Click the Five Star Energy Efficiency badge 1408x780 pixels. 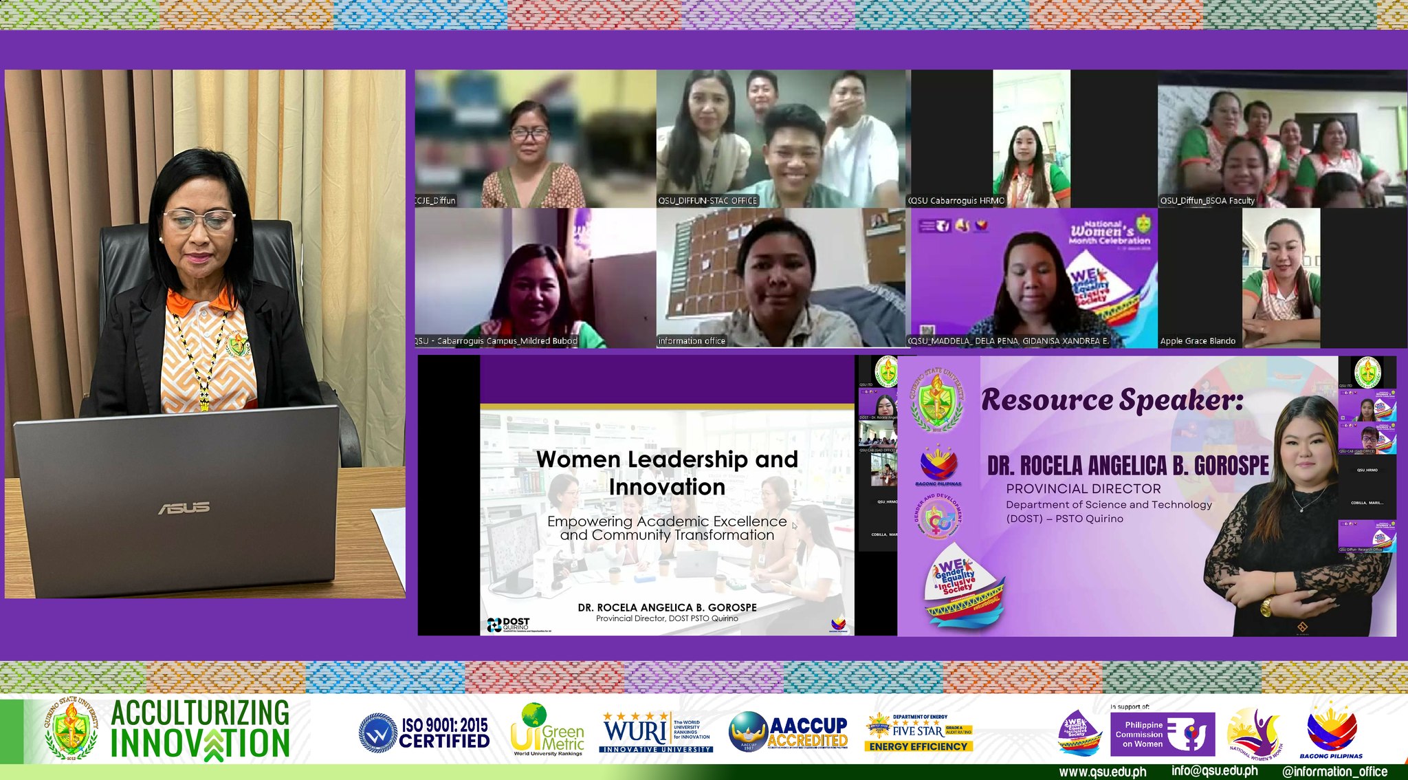tap(918, 733)
